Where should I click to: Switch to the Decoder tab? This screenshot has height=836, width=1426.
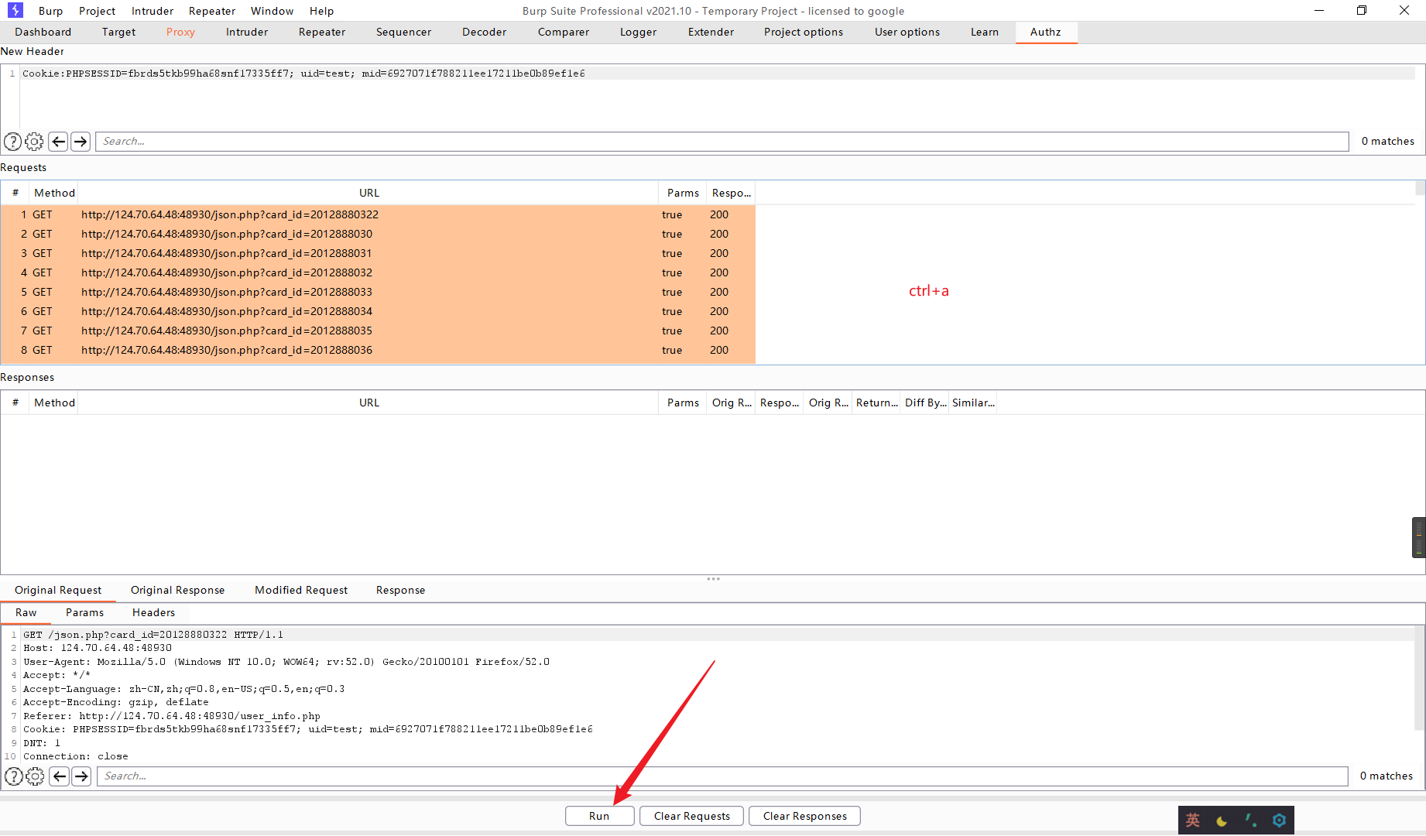coord(485,32)
